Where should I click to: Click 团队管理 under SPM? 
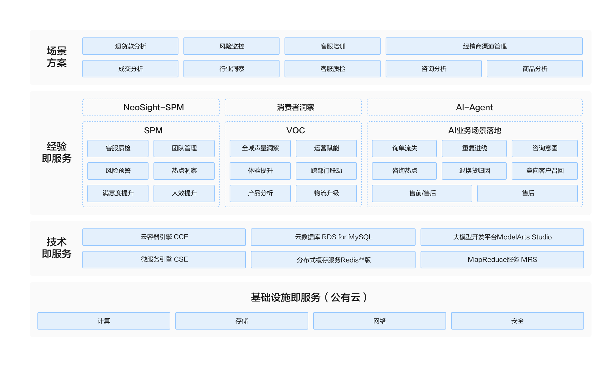(184, 148)
